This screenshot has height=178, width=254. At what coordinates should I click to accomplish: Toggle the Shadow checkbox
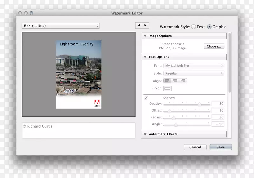click(x=146, y=98)
